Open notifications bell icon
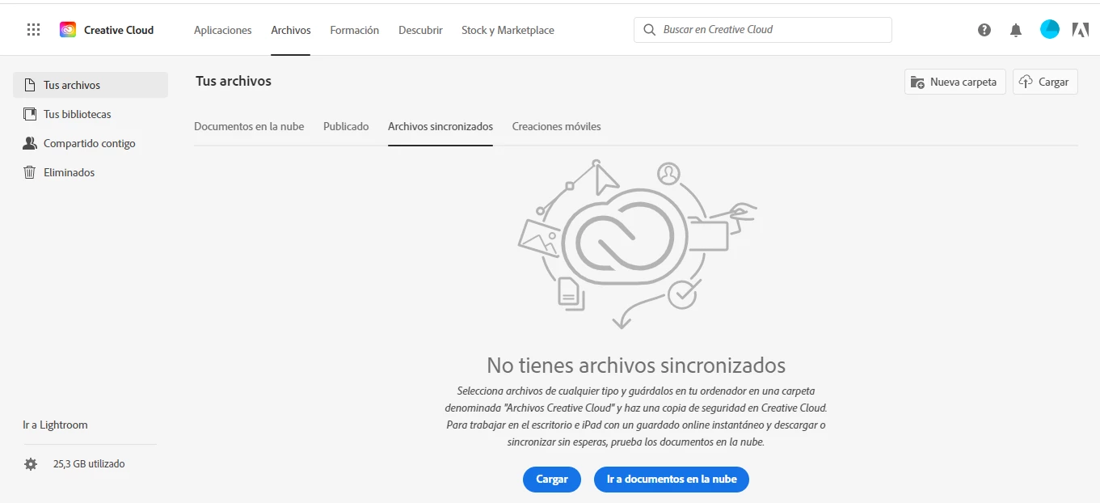The width and height of the screenshot is (1100, 503). (1016, 30)
